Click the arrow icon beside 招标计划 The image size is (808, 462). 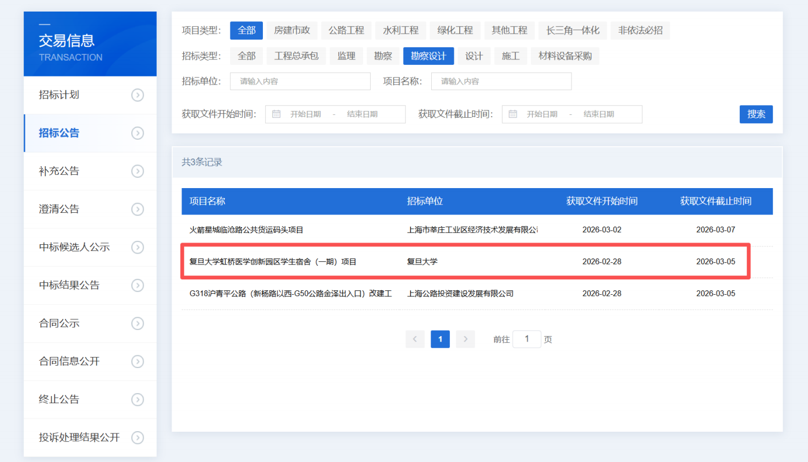coord(138,95)
